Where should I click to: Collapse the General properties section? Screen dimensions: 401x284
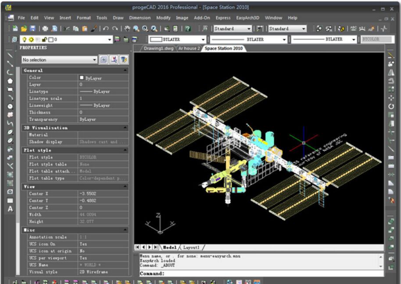click(x=125, y=70)
